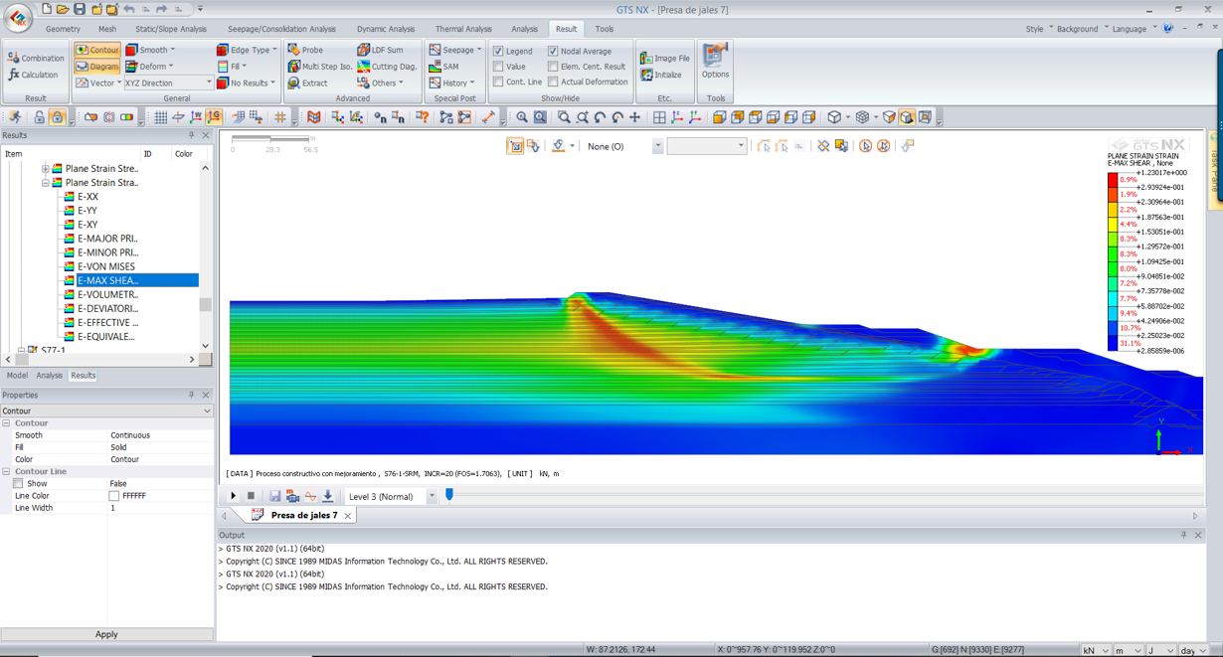
Task: Open Multi Step Iso. surface tool
Action: pos(320,67)
